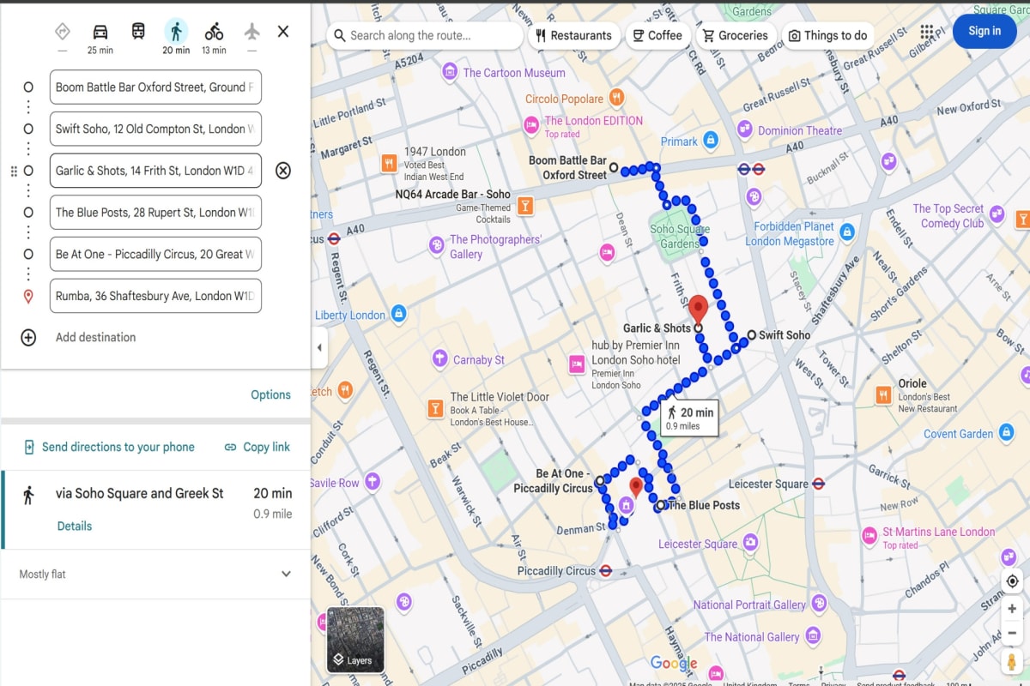The height and width of the screenshot is (686, 1030).
Task: Click the Piccadilly Circus tube station icon
Action: (x=606, y=570)
